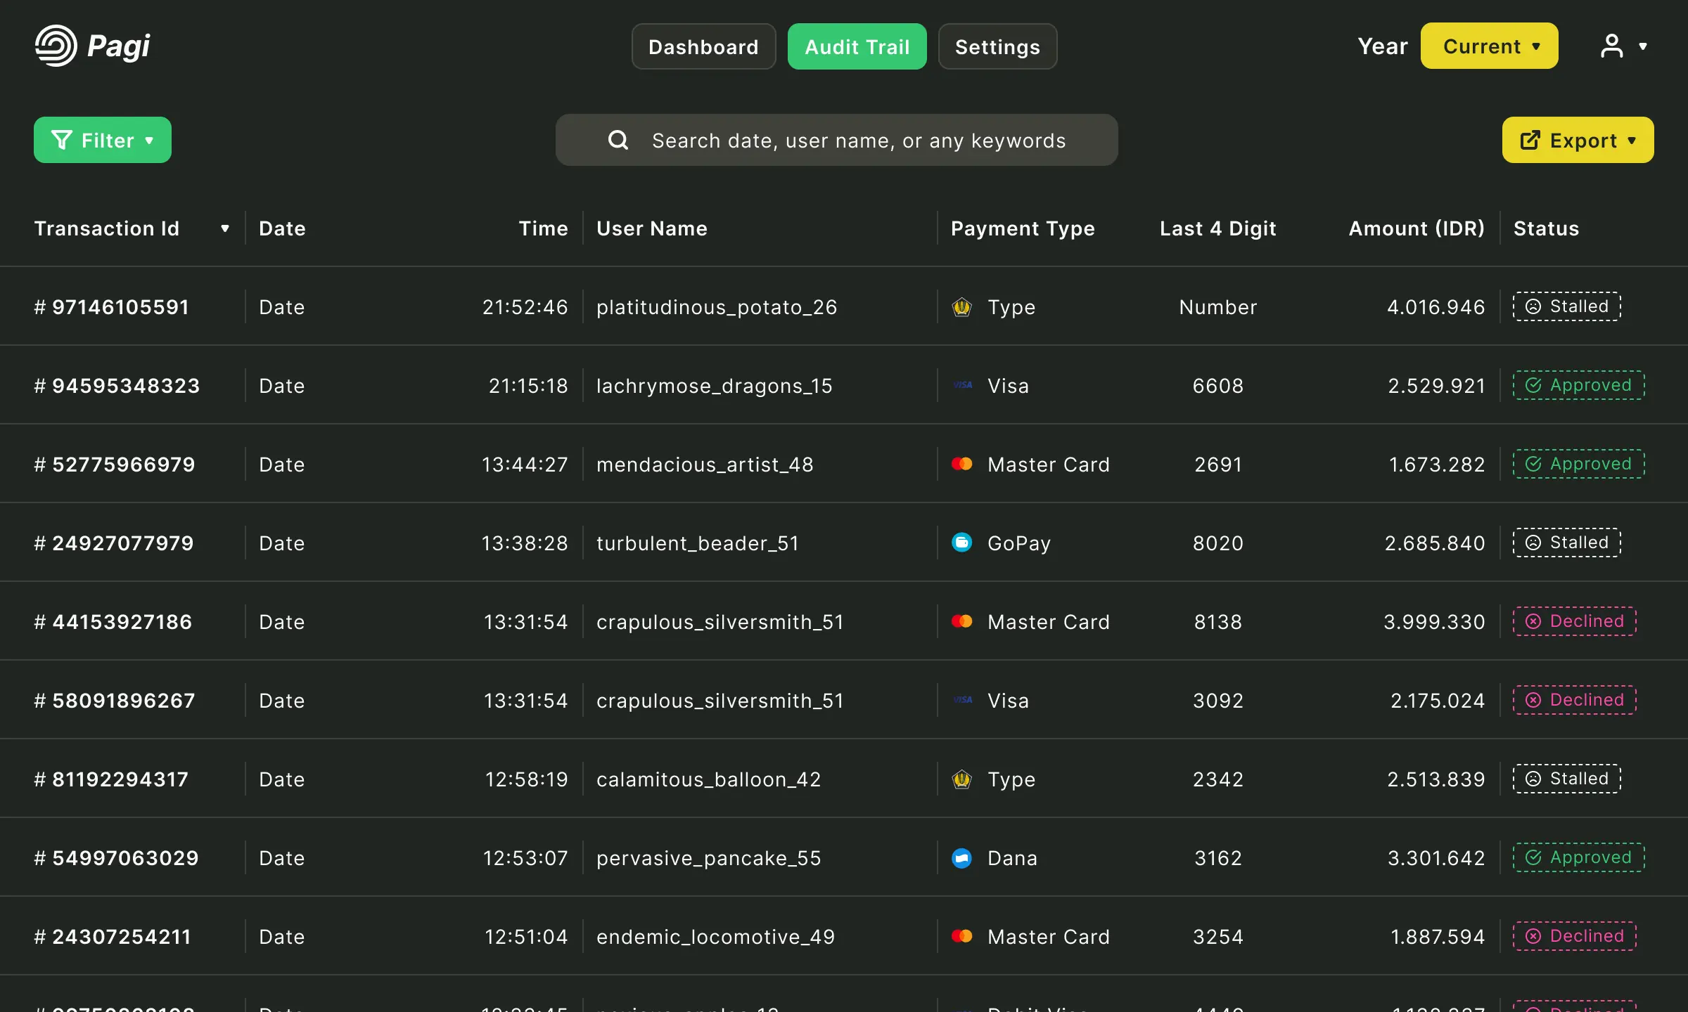
Task: Click transaction ID # 97146105591
Action: (x=112, y=307)
